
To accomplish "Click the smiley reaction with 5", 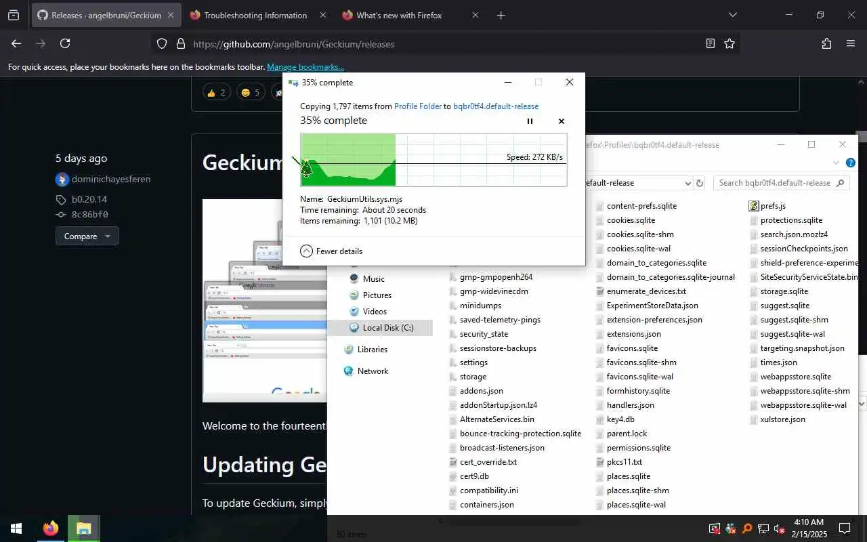I will 250,92.
